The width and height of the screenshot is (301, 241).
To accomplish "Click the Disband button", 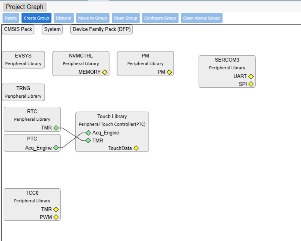I will tap(63, 18).
